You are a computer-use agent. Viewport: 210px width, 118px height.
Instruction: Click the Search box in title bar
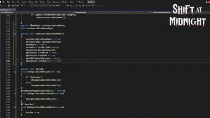pyautogui.click(x=81, y=2)
